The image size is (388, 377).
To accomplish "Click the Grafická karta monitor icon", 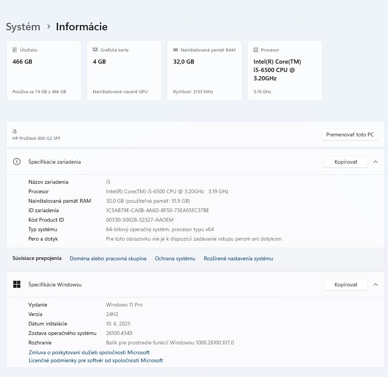I will pyautogui.click(x=95, y=50).
